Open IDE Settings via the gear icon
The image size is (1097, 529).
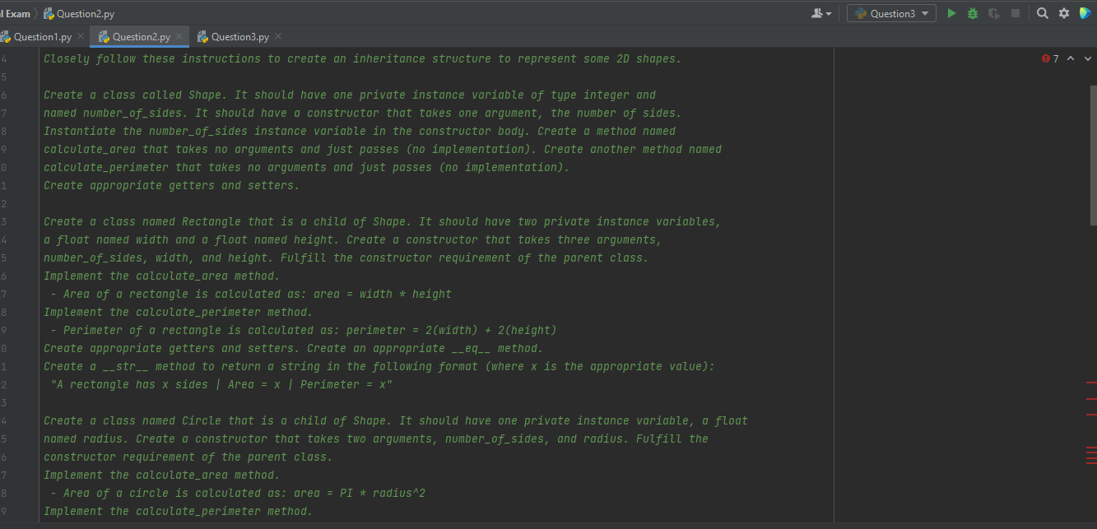1063,12
